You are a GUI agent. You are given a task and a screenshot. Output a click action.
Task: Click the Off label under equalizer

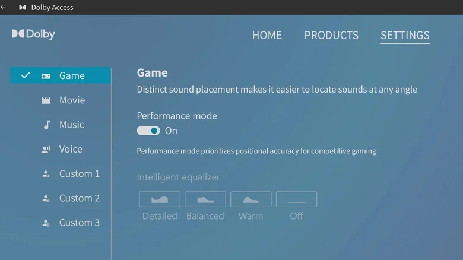pos(296,216)
